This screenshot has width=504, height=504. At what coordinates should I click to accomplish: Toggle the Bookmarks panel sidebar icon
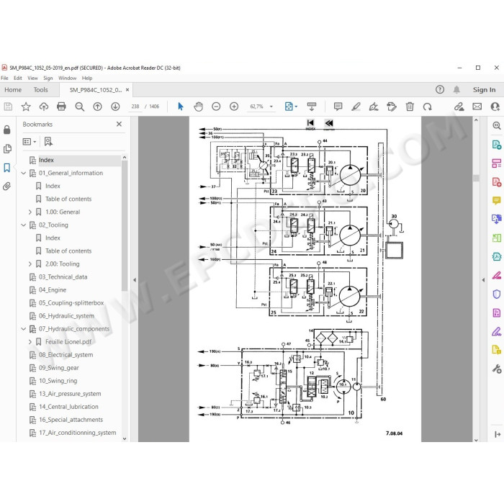(x=6, y=168)
